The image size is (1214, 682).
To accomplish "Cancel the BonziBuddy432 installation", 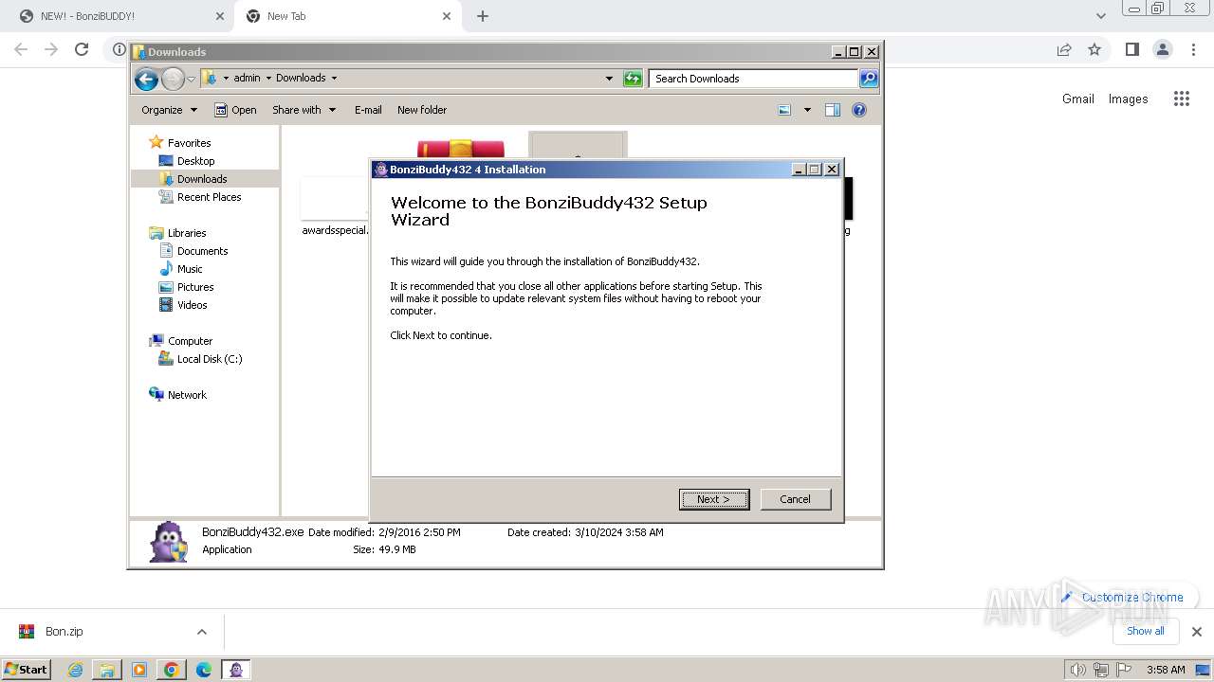I will [x=795, y=499].
